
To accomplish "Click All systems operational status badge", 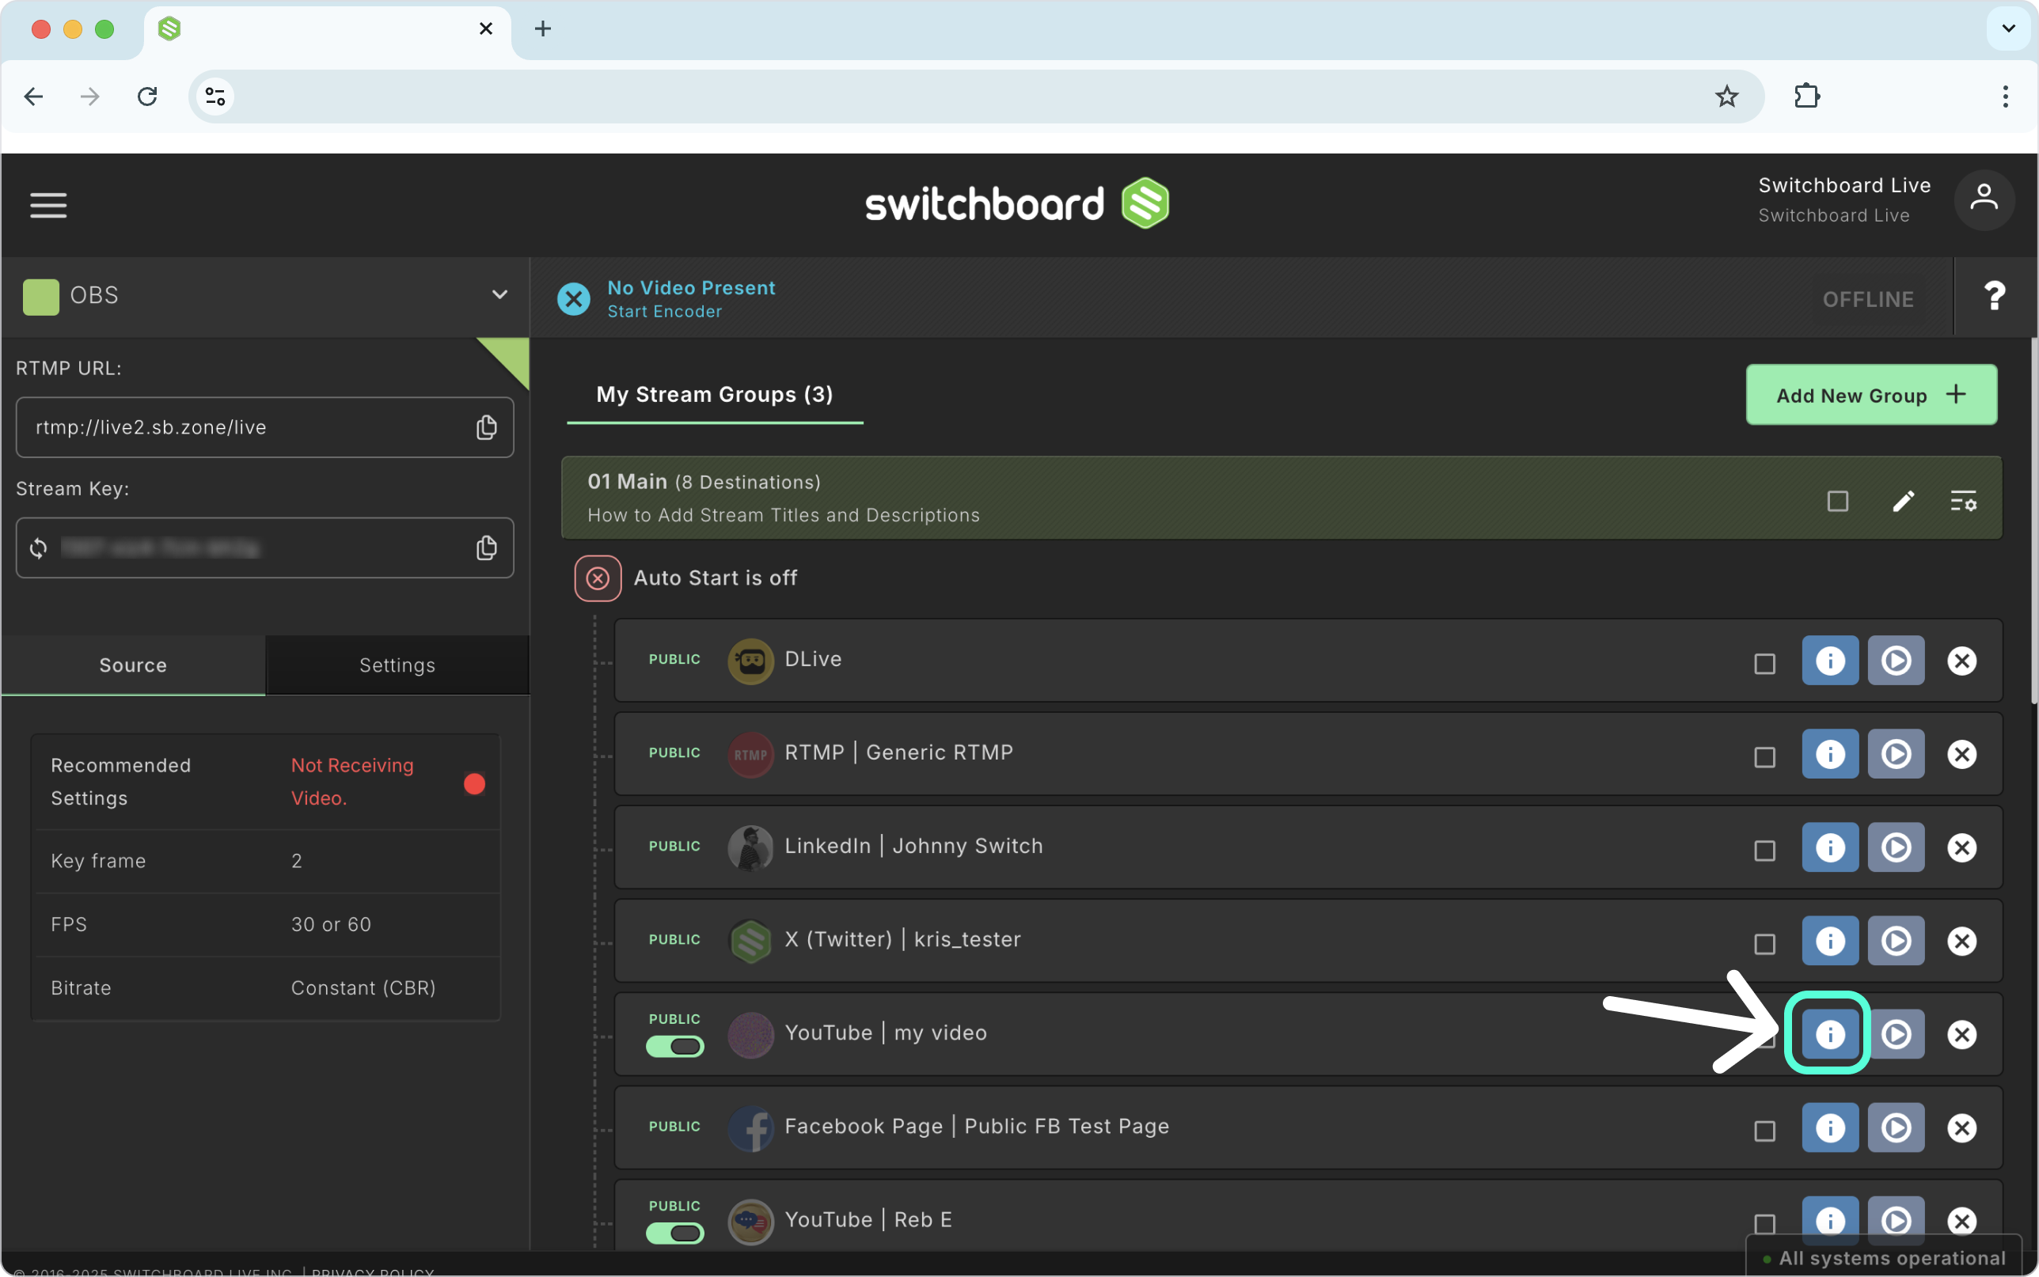I will (x=1884, y=1257).
